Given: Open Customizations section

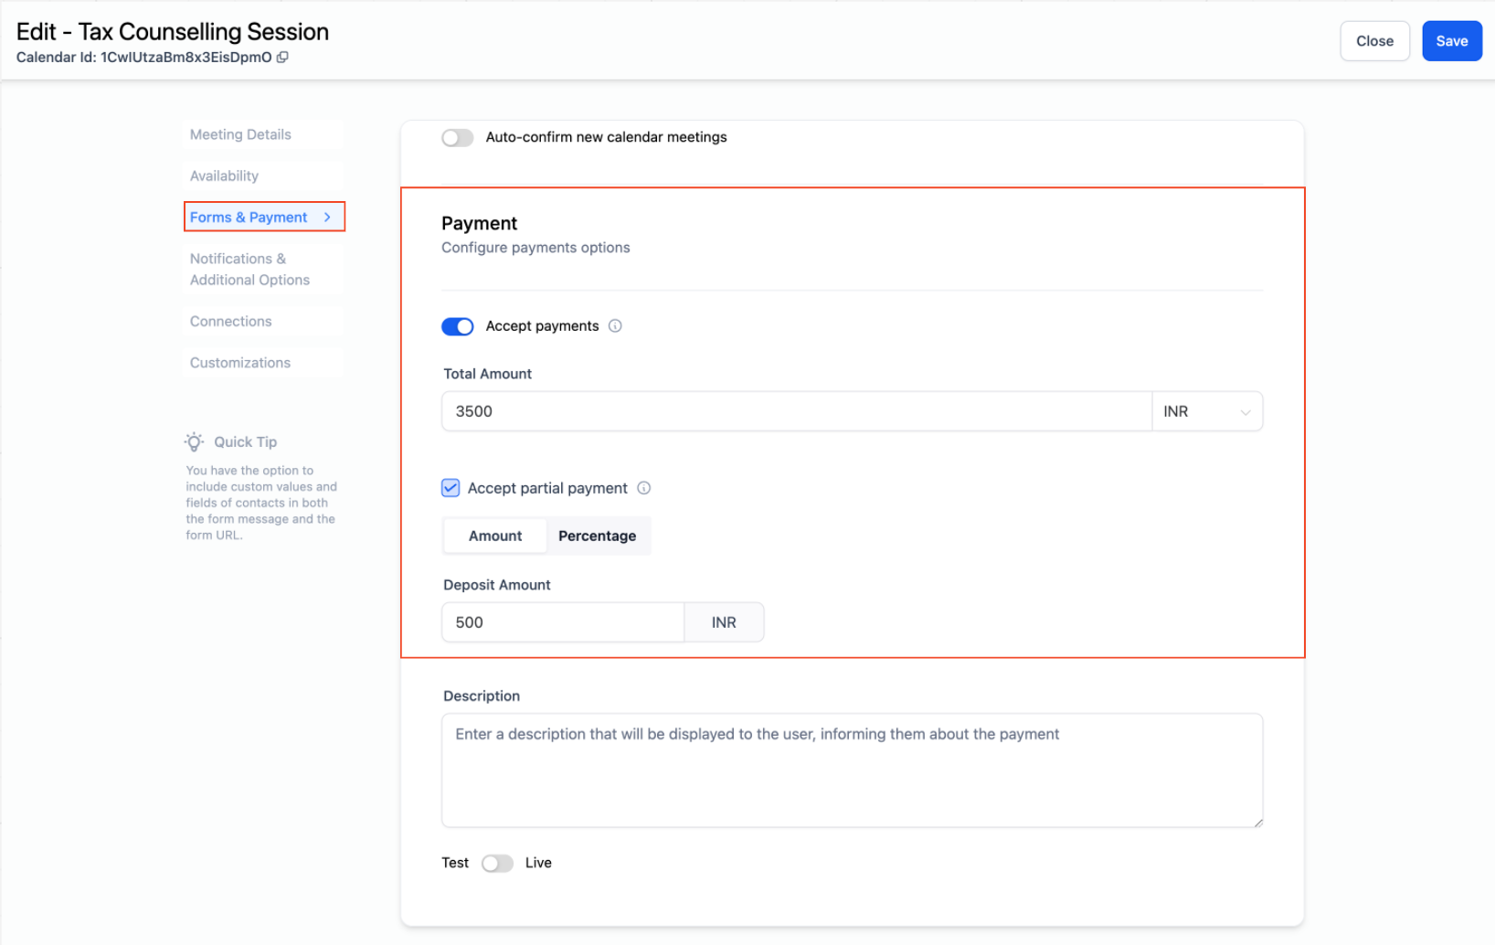Looking at the screenshot, I should [239, 363].
